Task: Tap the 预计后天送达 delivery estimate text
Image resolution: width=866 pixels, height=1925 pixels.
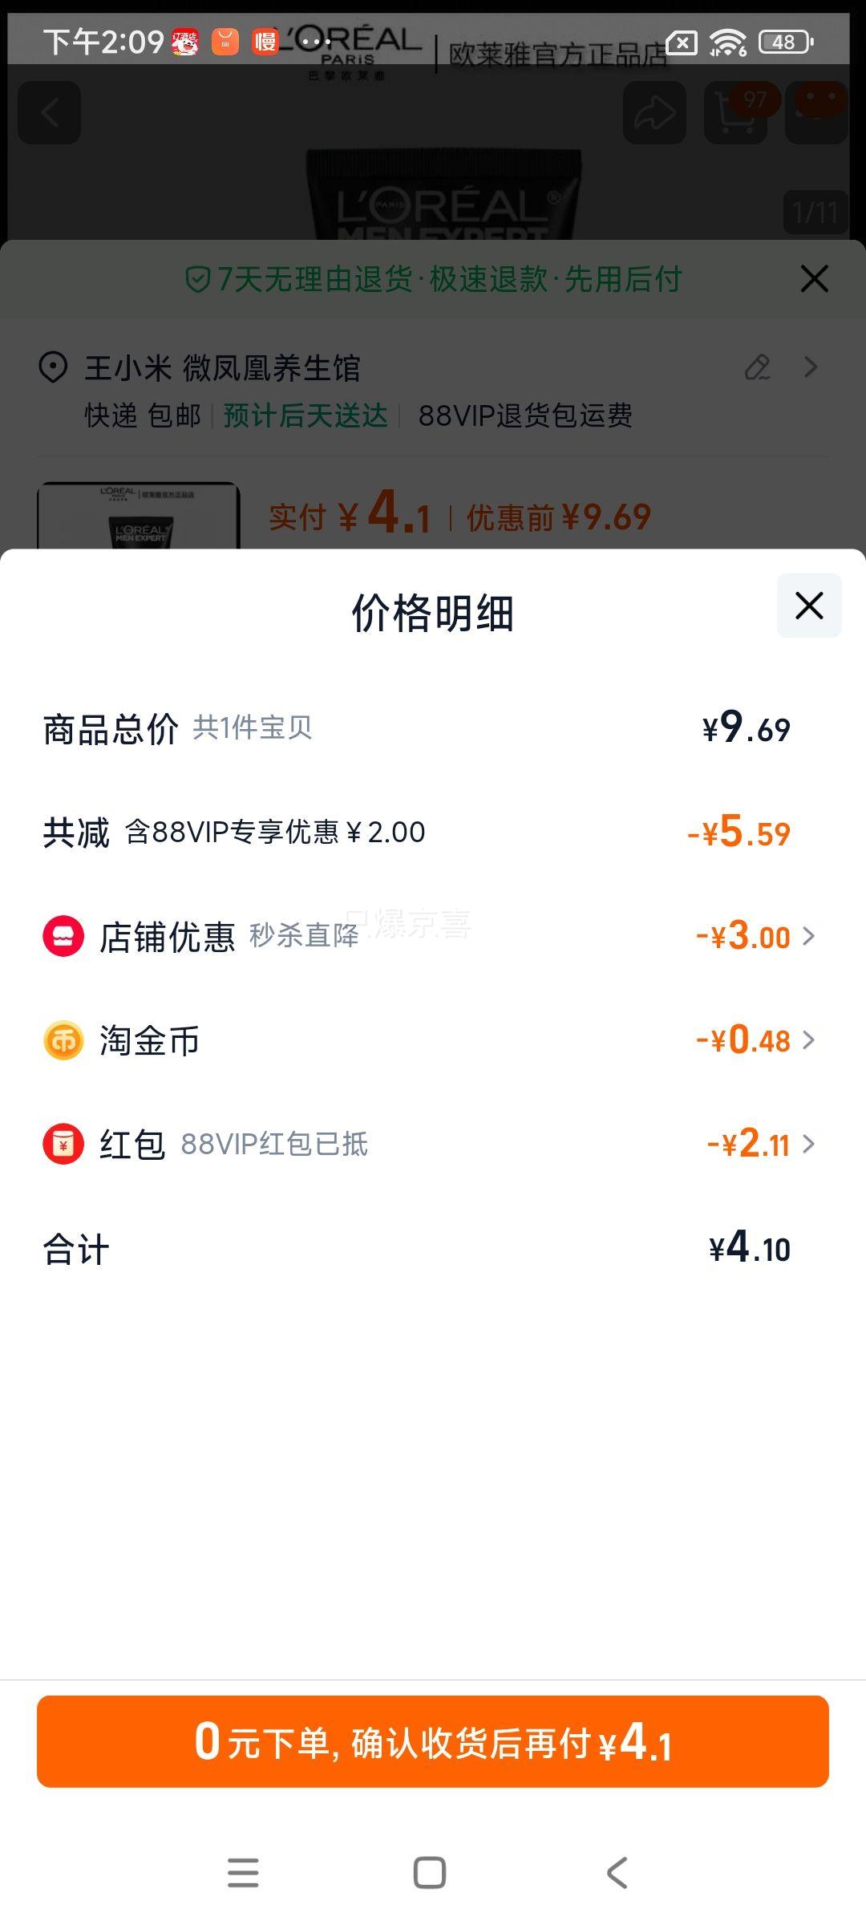Action: [306, 415]
